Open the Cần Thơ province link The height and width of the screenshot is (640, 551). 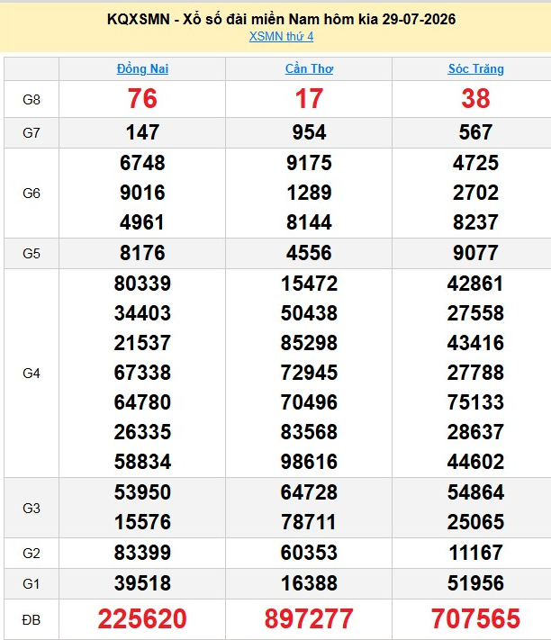pos(309,68)
